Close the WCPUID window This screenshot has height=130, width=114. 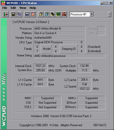coord(111,3)
